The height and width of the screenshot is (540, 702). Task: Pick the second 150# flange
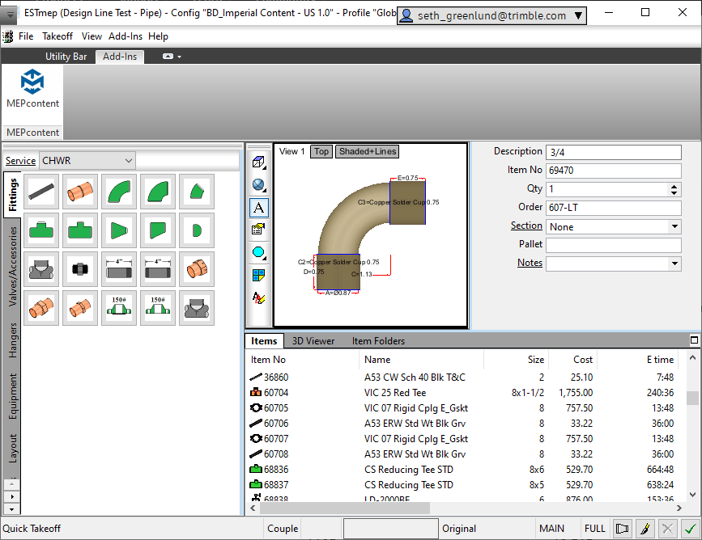click(158, 308)
